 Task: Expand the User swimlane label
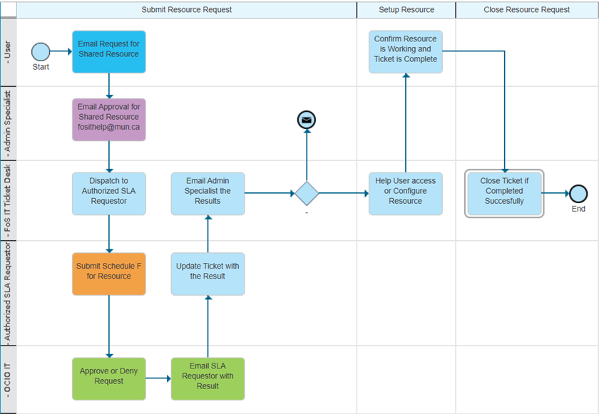coord(8,51)
